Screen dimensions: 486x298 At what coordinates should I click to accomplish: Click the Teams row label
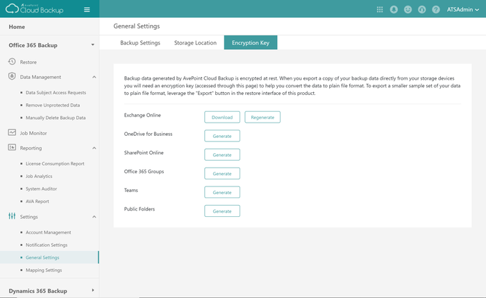131,191
